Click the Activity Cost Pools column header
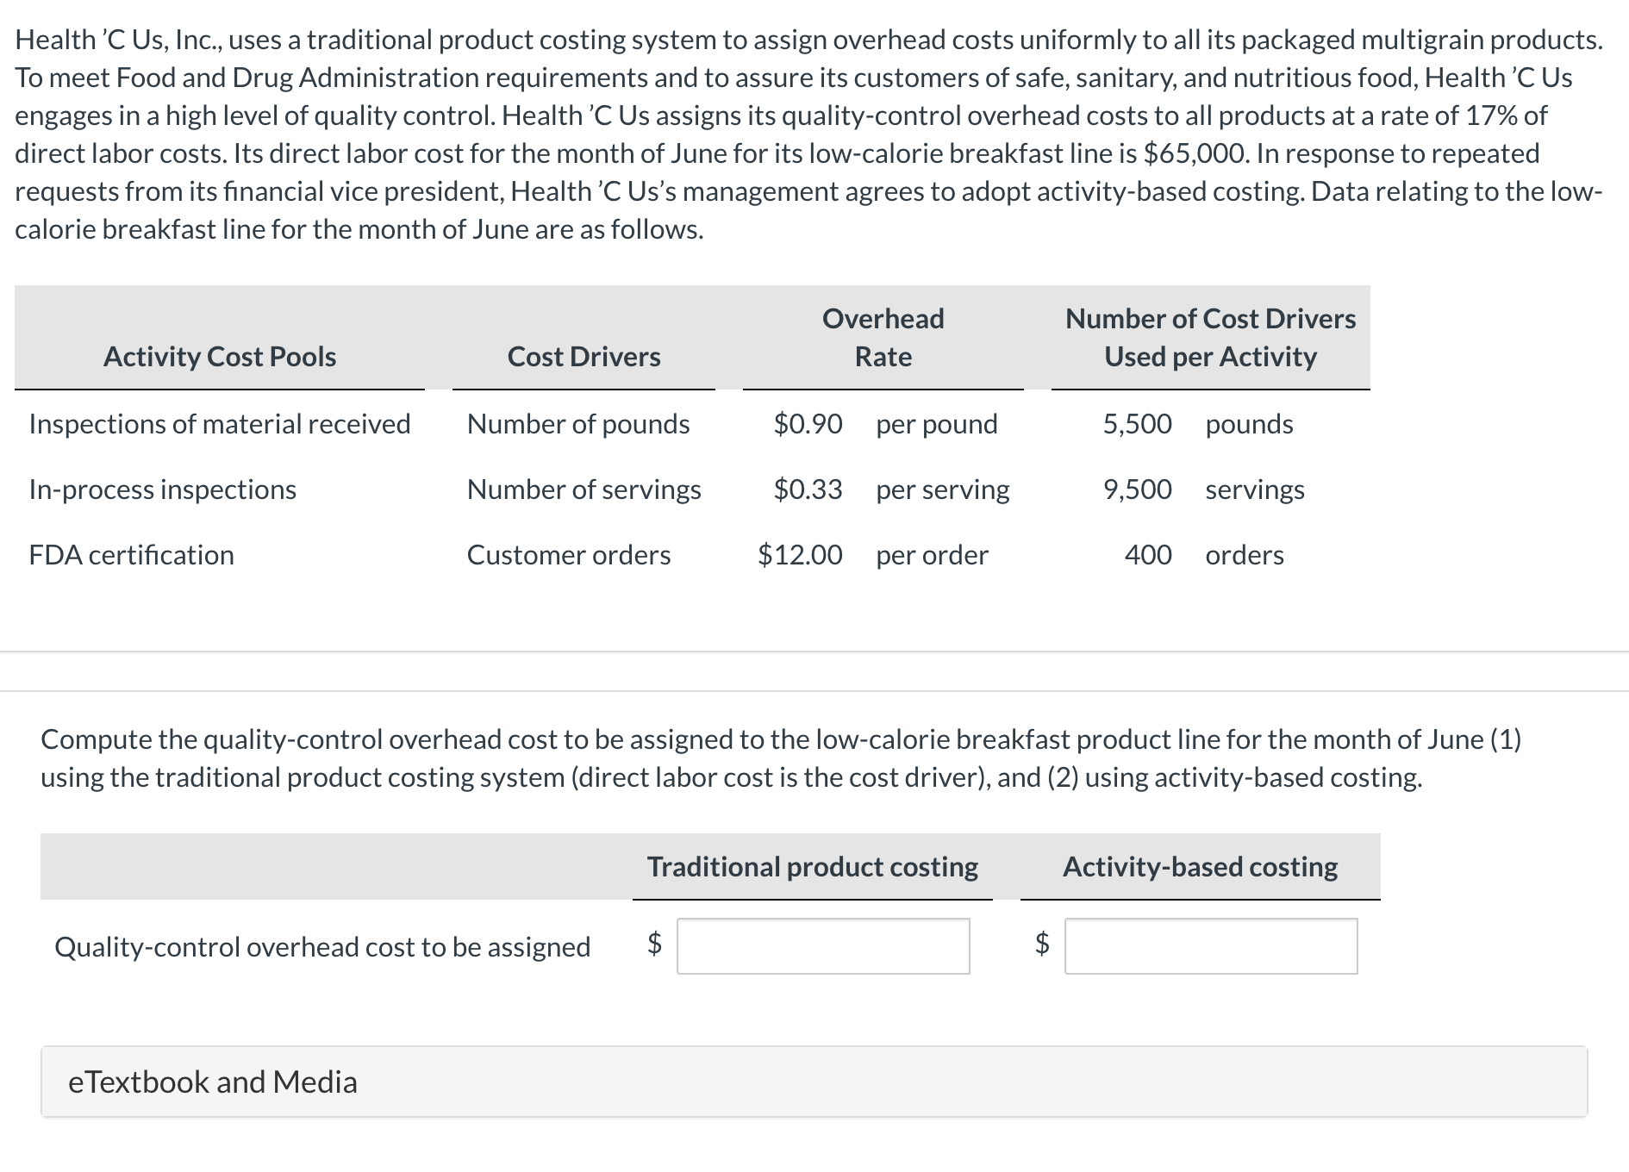The height and width of the screenshot is (1172, 1629). click(220, 357)
